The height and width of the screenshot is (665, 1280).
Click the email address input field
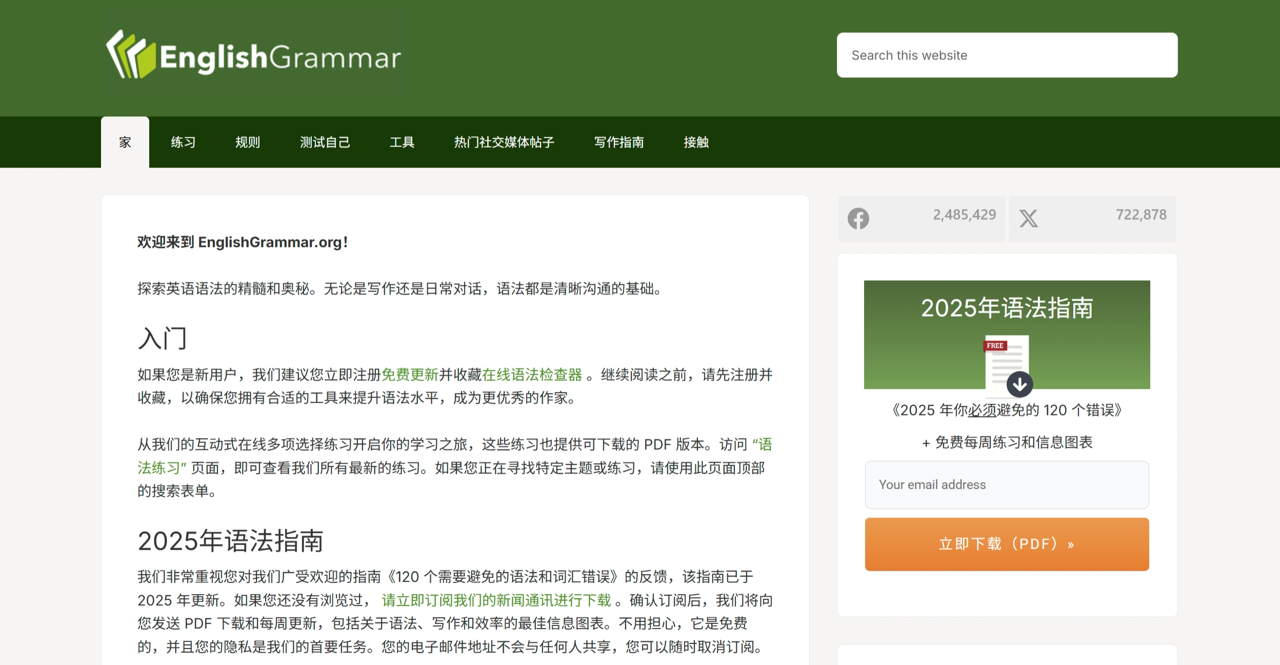point(1007,485)
